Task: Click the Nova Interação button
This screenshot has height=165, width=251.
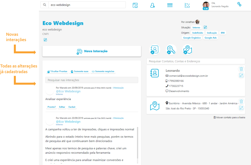Action: coord(92,51)
